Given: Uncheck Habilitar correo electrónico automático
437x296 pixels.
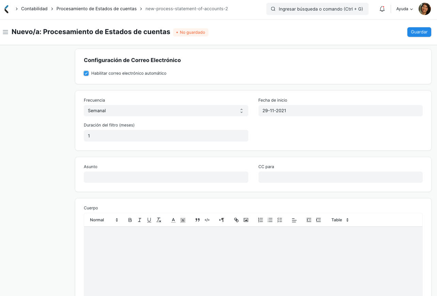Looking at the screenshot, I should click(86, 73).
